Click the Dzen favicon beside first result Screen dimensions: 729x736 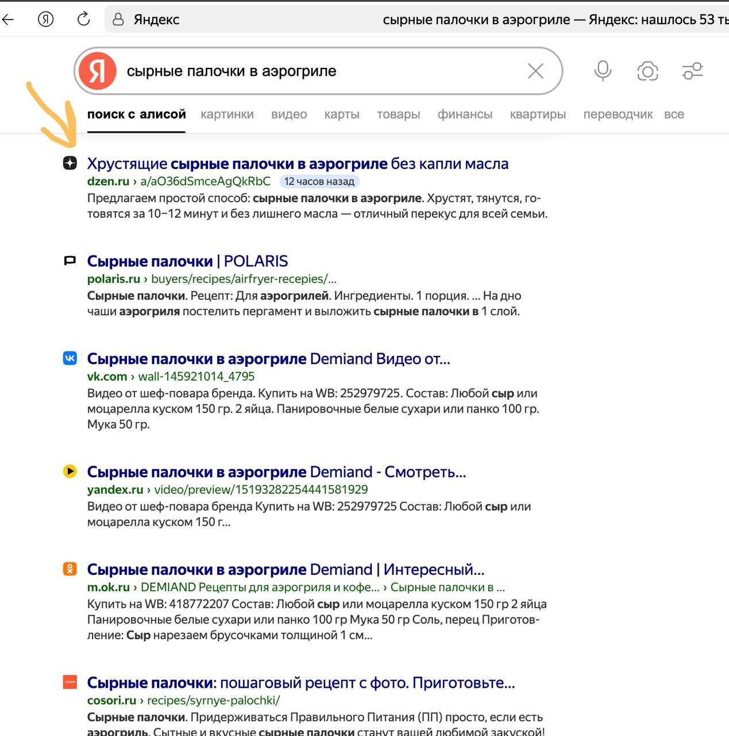70,163
